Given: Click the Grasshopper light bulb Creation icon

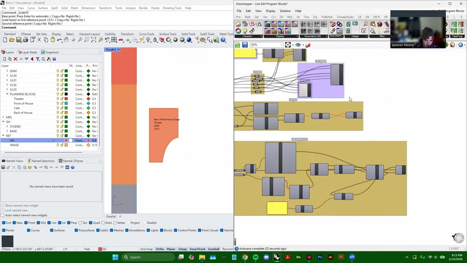Looking at the screenshot, I should [245, 31].
